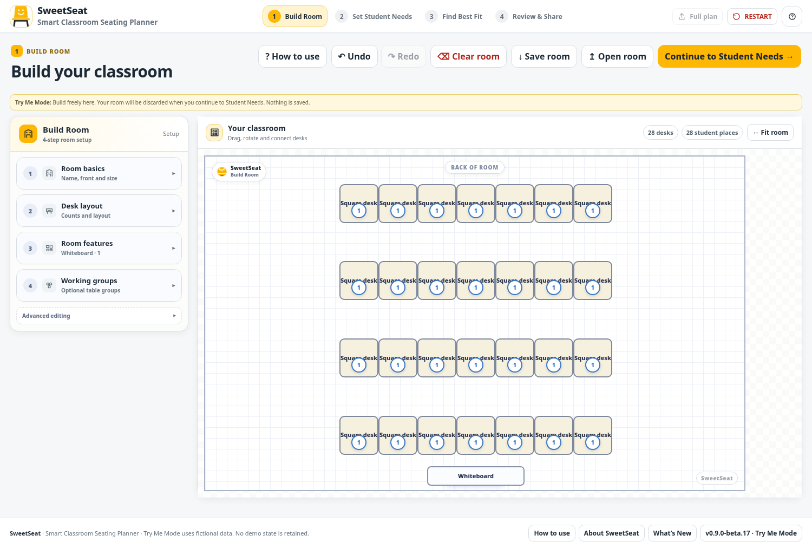Screen dimensions: 812x548
Task: Click "Drag, rotate and connect desks" subtitle
Action: coord(267,139)
